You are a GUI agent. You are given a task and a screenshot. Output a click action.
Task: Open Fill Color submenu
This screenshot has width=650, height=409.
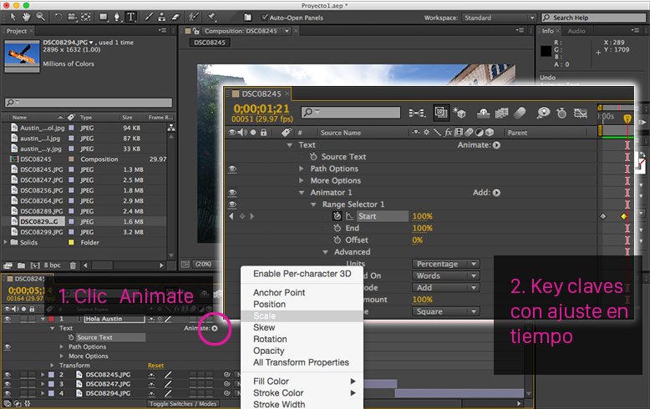[x=302, y=381]
